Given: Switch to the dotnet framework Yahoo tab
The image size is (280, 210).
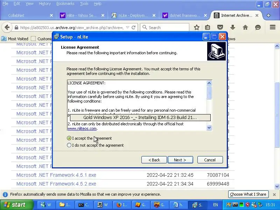Looking at the screenshot, I should click(x=184, y=15).
